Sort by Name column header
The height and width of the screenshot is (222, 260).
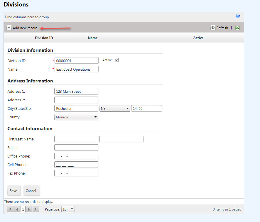pyautogui.click(x=93, y=38)
